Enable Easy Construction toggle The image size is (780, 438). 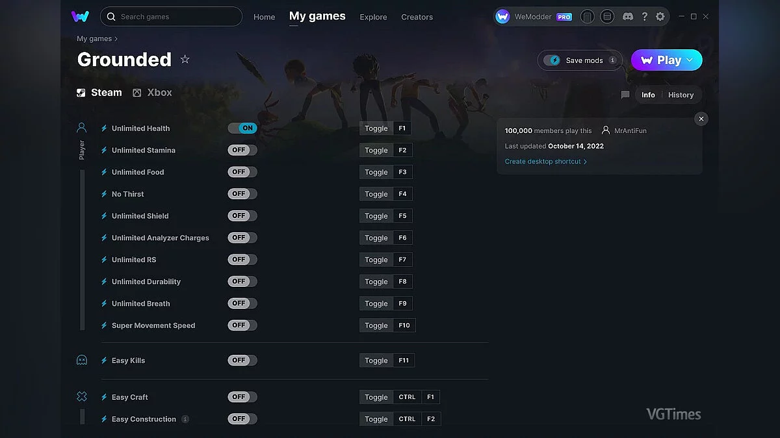242,419
